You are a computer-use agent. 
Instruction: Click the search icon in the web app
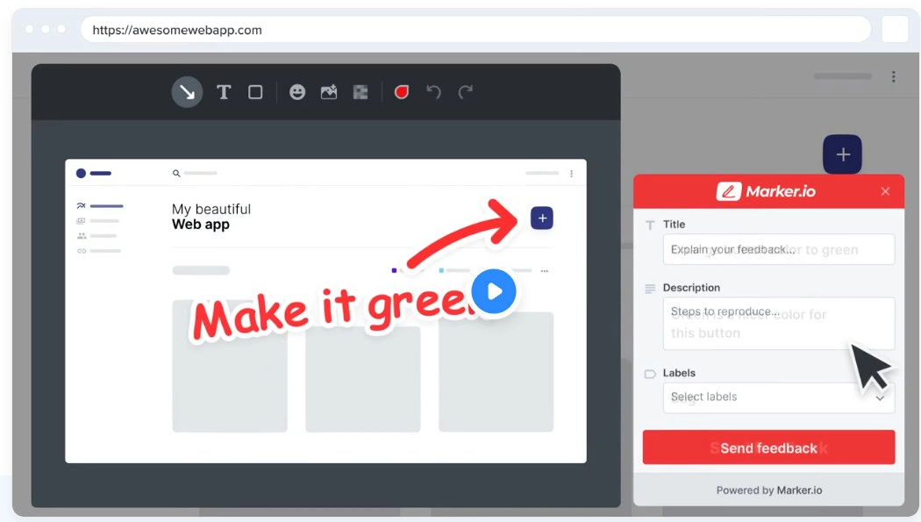pyautogui.click(x=175, y=173)
